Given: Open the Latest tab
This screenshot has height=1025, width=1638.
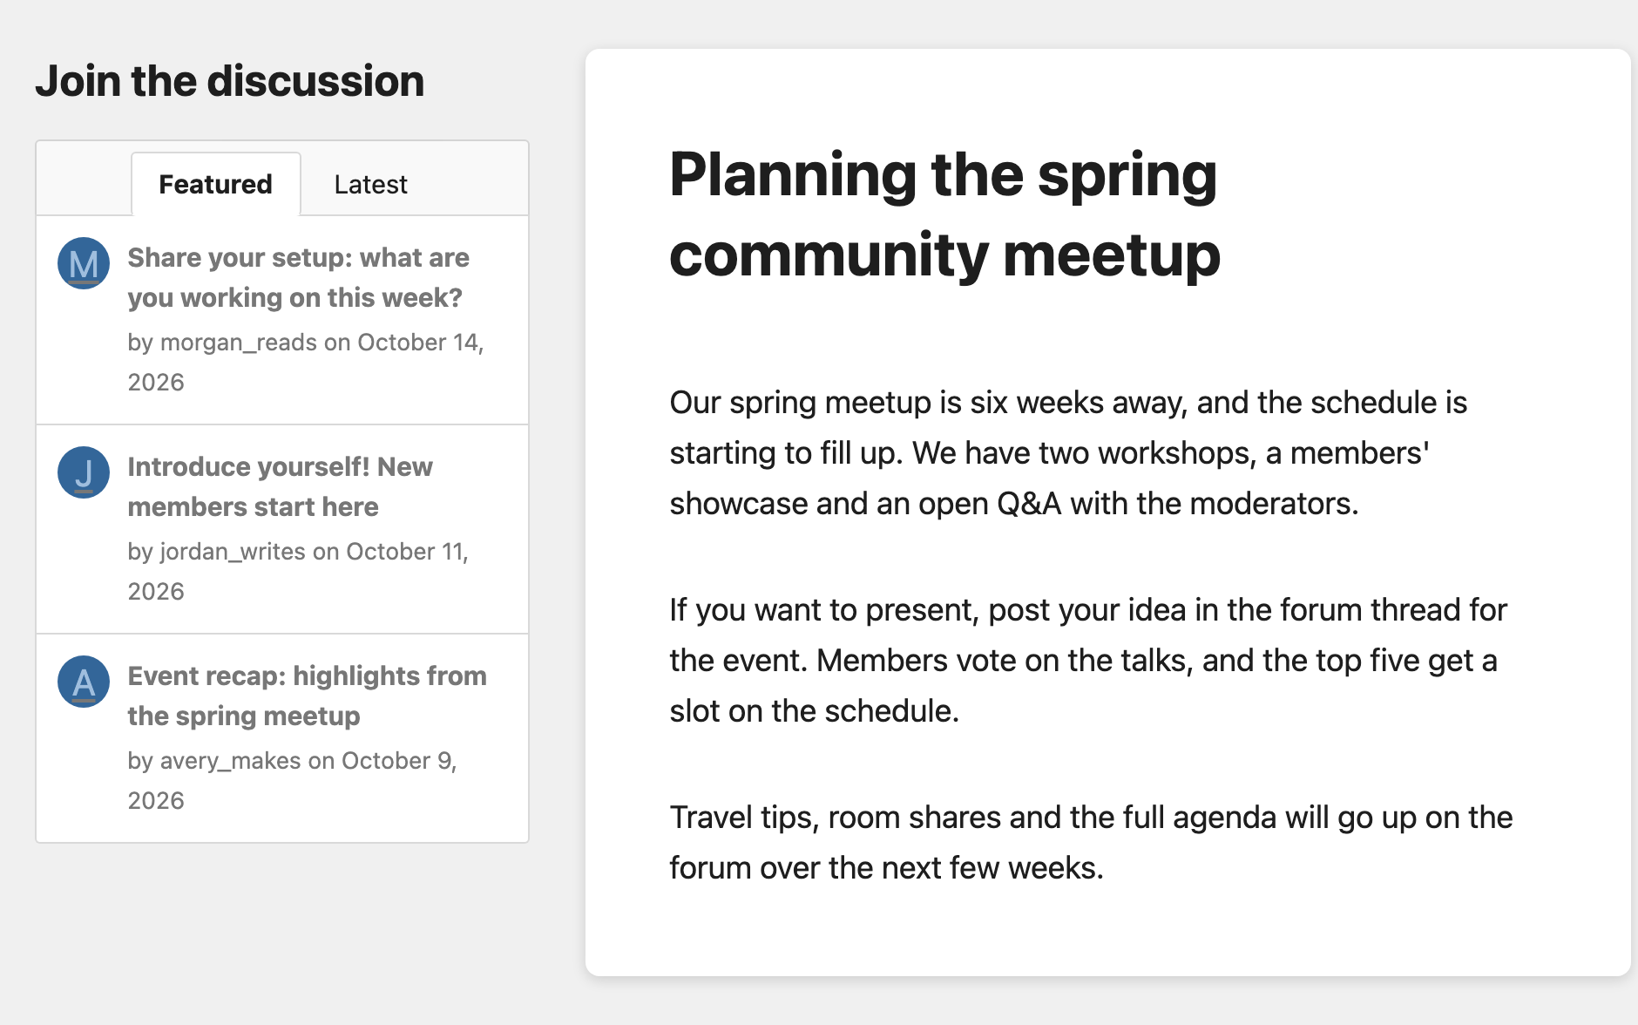Looking at the screenshot, I should pyautogui.click(x=370, y=184).
